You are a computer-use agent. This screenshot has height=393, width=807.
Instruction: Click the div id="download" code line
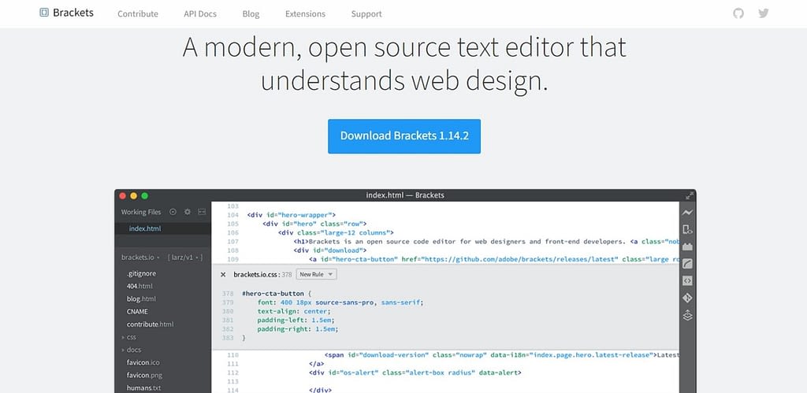coord(329,250)
